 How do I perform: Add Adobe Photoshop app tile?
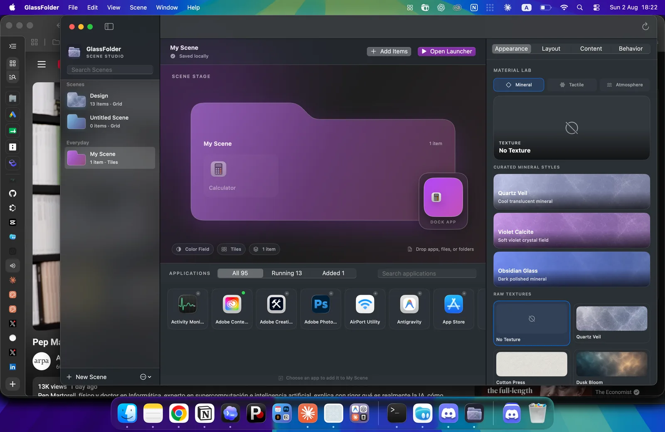coord(320,309)
